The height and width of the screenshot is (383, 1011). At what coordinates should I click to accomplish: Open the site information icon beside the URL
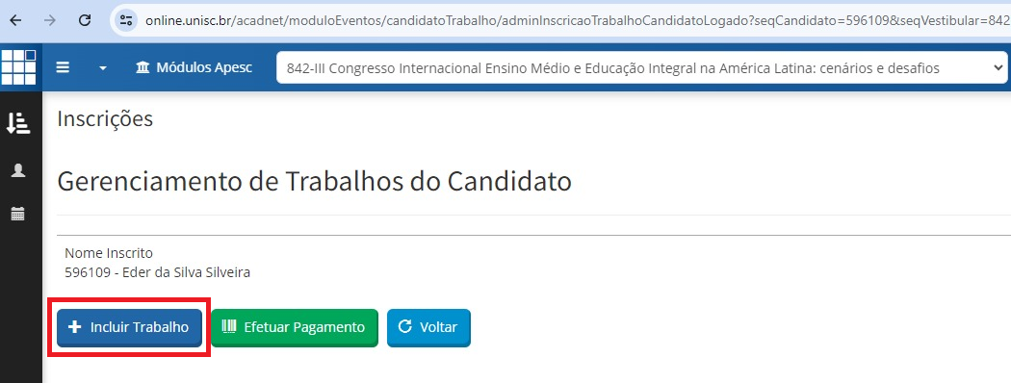pos(126,20)
